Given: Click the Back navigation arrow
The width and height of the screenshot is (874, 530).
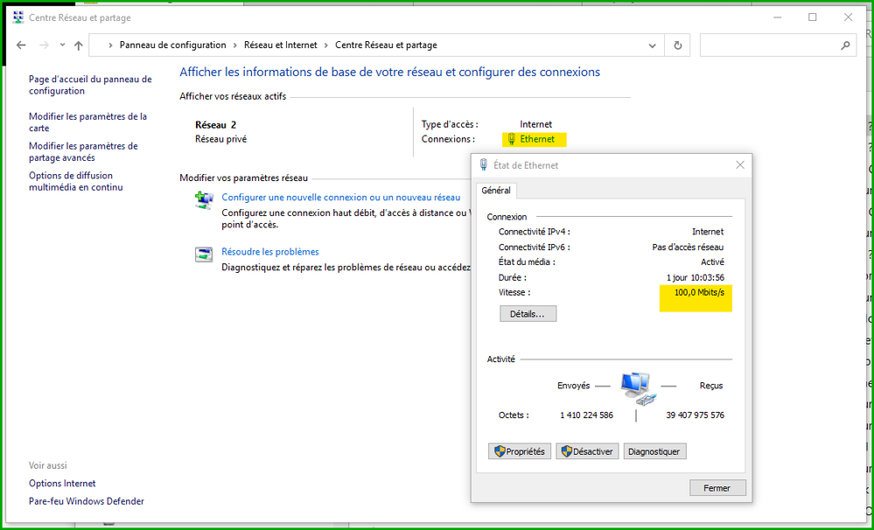Looking at the screenshot, I should coord(21,45).
